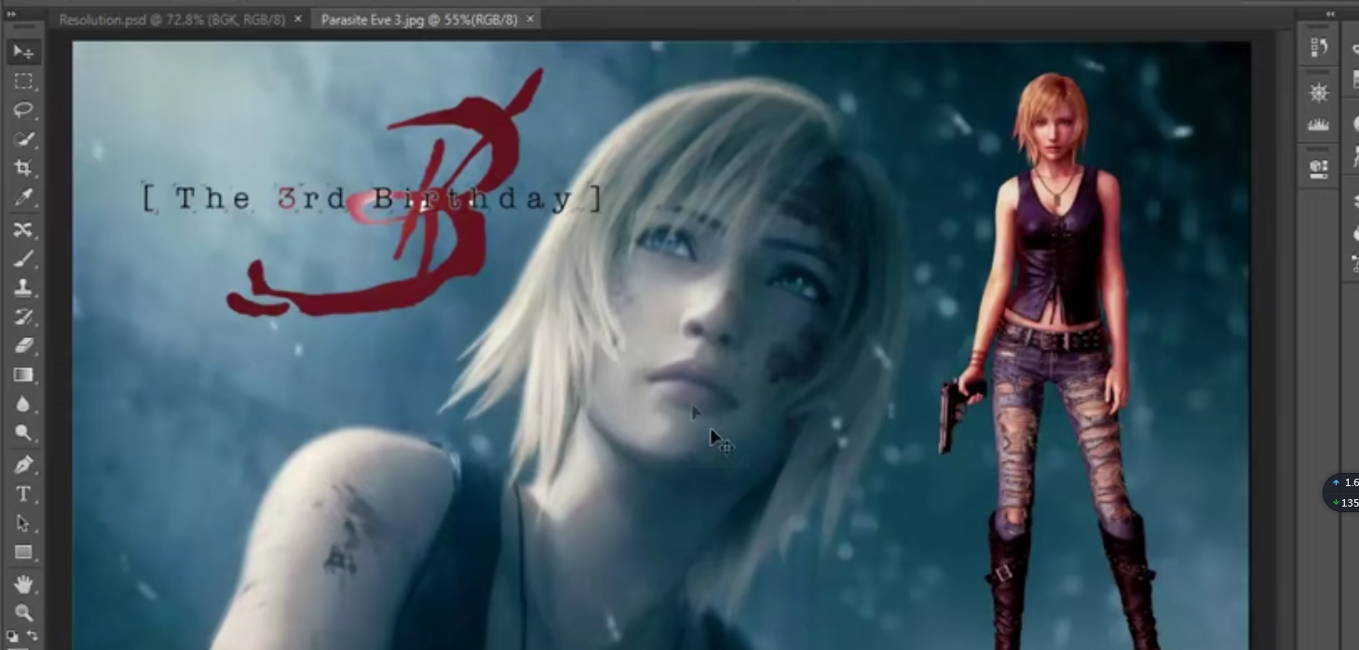Pick the Quick Selection tool
The image size is (1359, 650).
coord(23,140)
